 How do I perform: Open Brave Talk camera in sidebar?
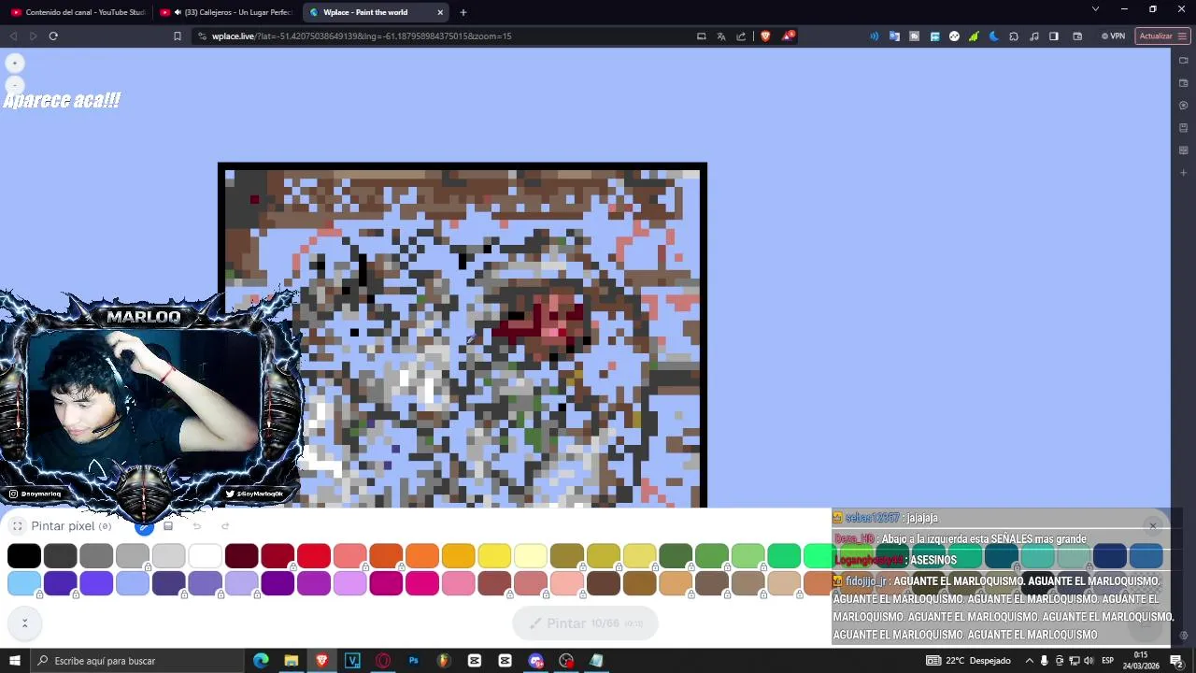[x=1183, y=61]
